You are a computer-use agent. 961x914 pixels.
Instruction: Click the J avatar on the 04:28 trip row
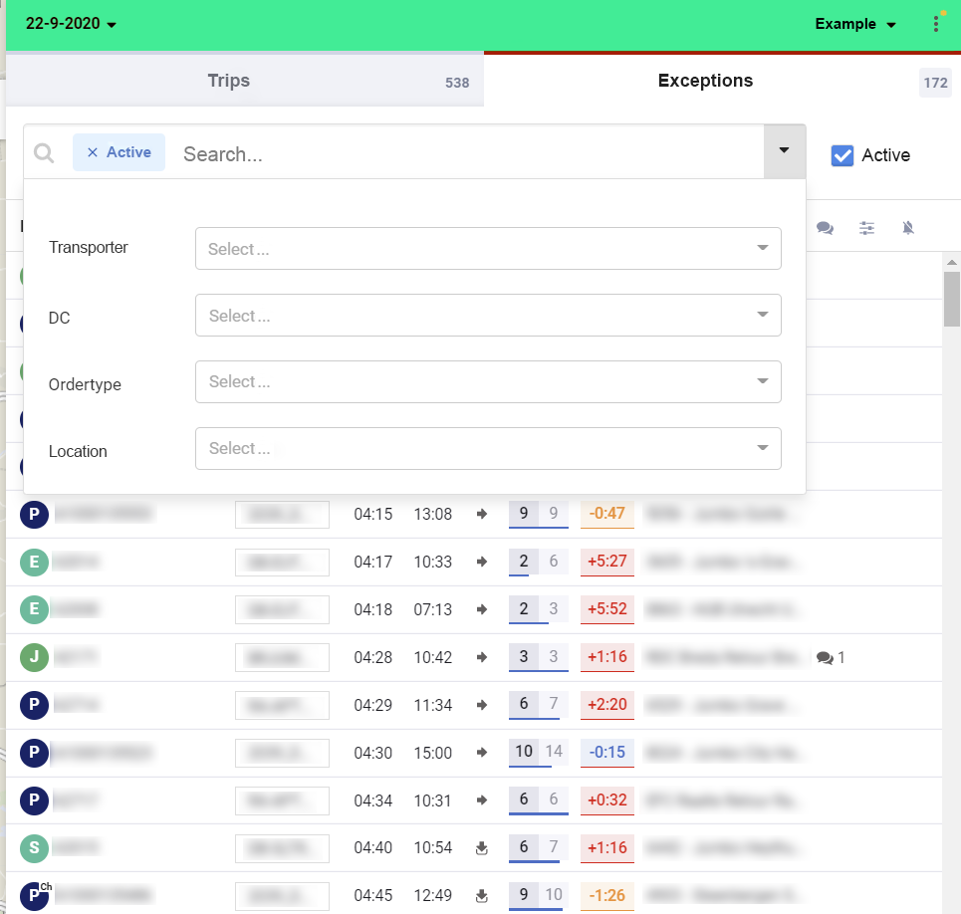[x=34, y=657]
